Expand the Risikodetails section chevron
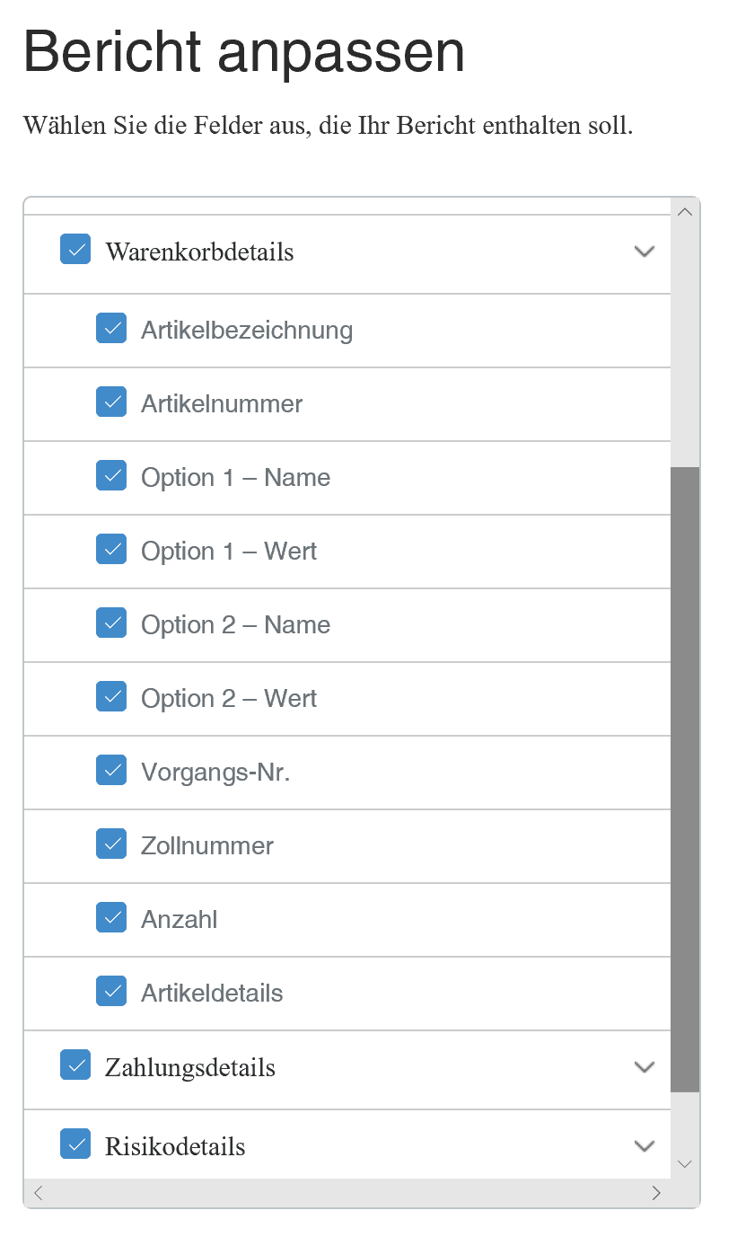Image resolution: width=737 pixels, height=1237 pixels. pos(645,1146)
